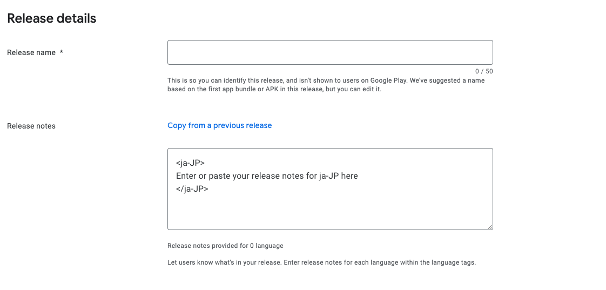606x290 pixels.
Task: Click the 0 / 50 character counter
Action: (484, 71)
